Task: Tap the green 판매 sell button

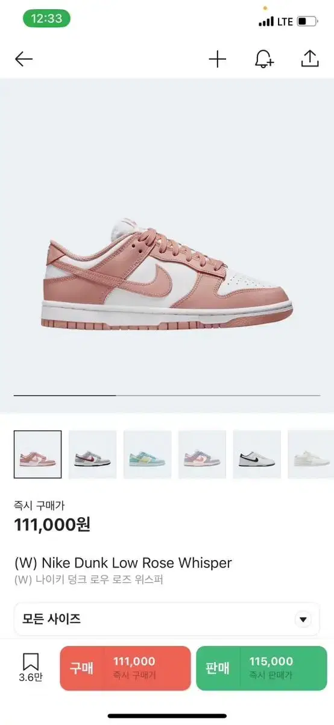Action: 262,668
